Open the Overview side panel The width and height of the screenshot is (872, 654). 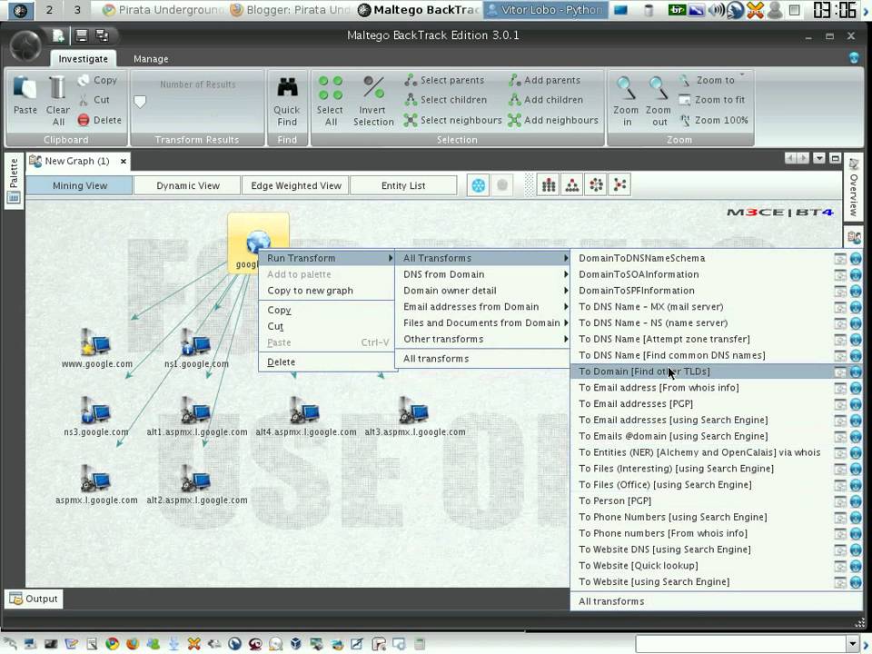853,187
